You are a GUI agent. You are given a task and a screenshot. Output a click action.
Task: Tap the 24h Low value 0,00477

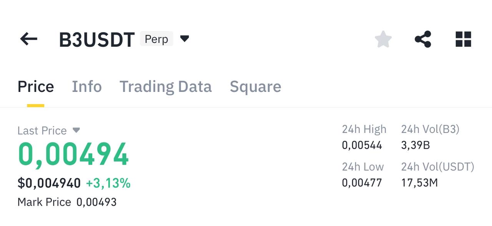[362, 183]
